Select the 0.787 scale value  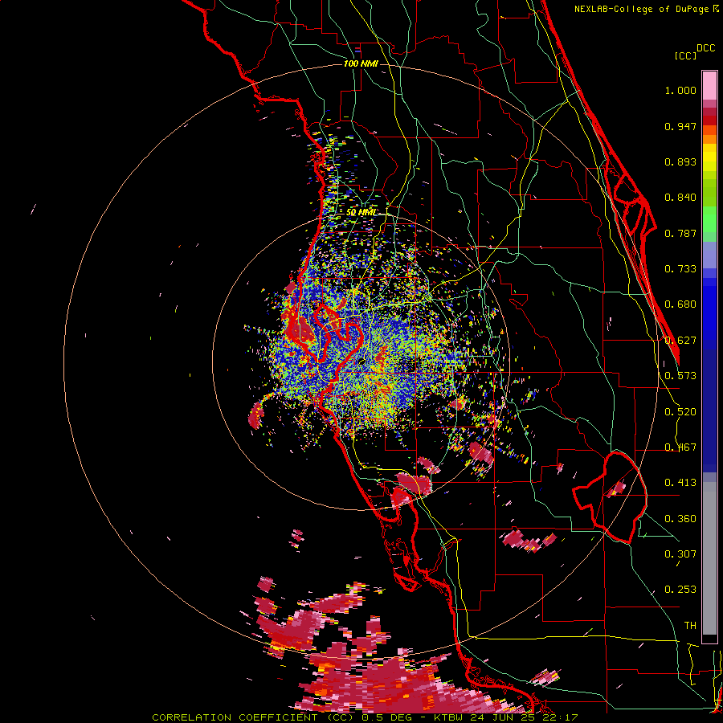[x=680, y=233]
